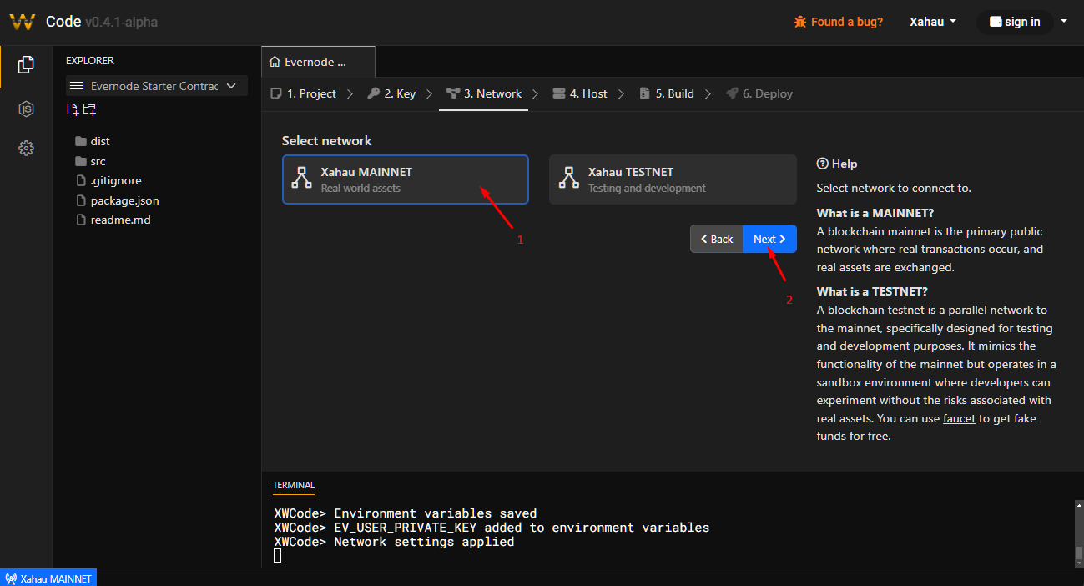
Task: Click terminal line 'Network settings applied'
Action: tap(394, 542)
